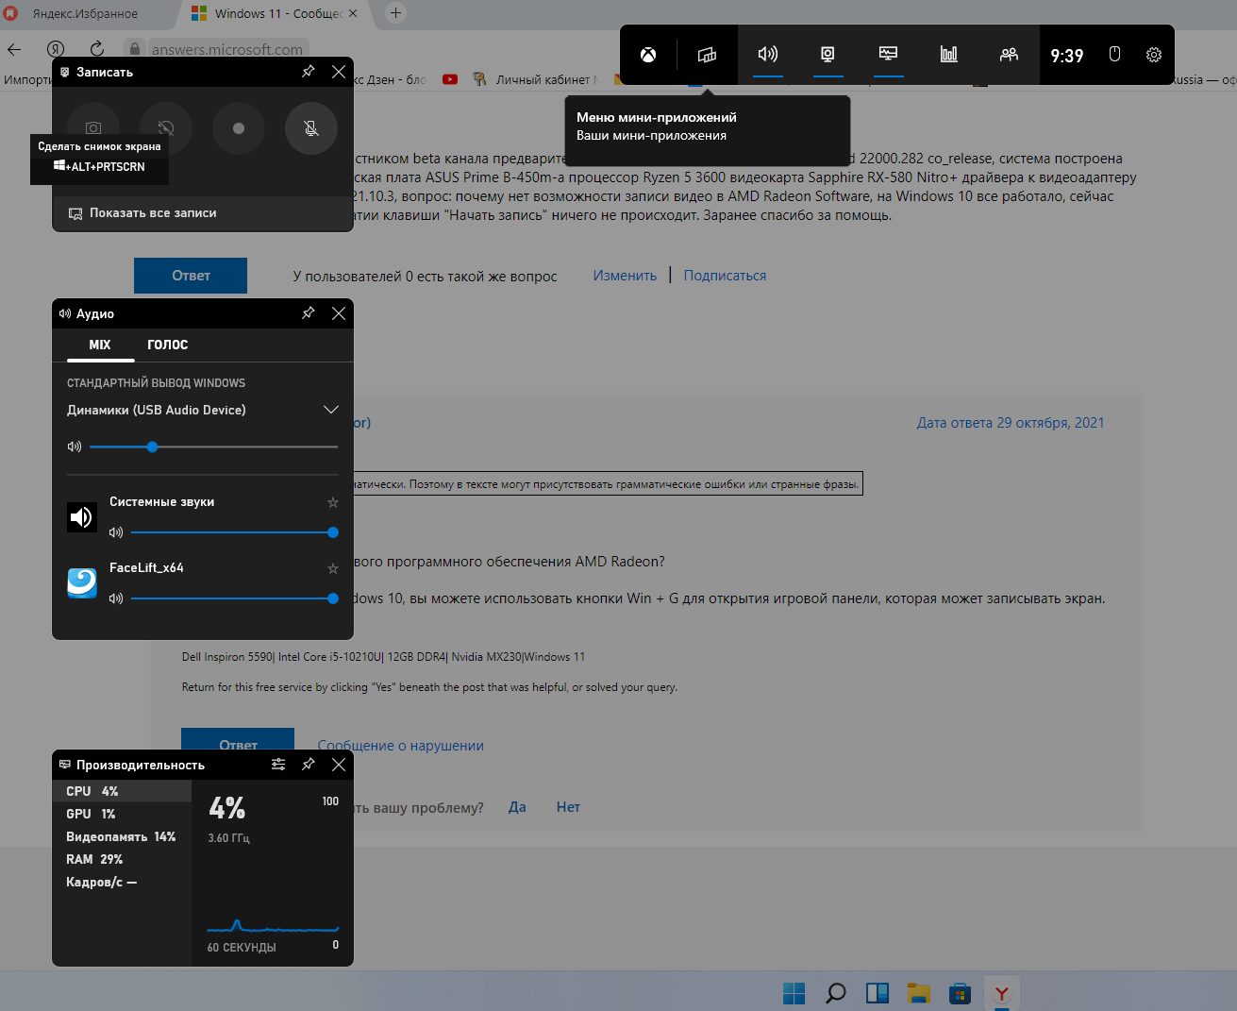Image resolution: width=1237 pixels, height=1011 pixels.
Task: Mute the master speaker volume icon
Action: [x=75, y=447]
